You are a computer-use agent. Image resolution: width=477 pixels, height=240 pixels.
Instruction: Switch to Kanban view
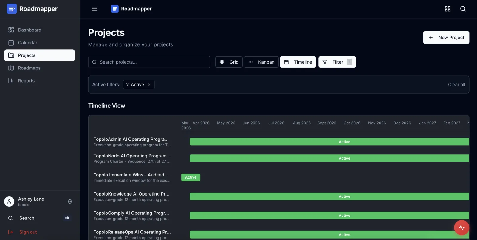click(x=261, y=62)
